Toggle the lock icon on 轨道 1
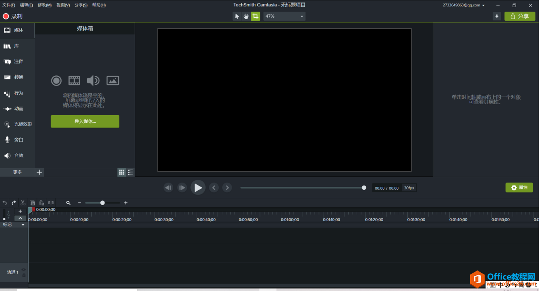This screenshot has width=539, height=291. click(x=24, y=275)
